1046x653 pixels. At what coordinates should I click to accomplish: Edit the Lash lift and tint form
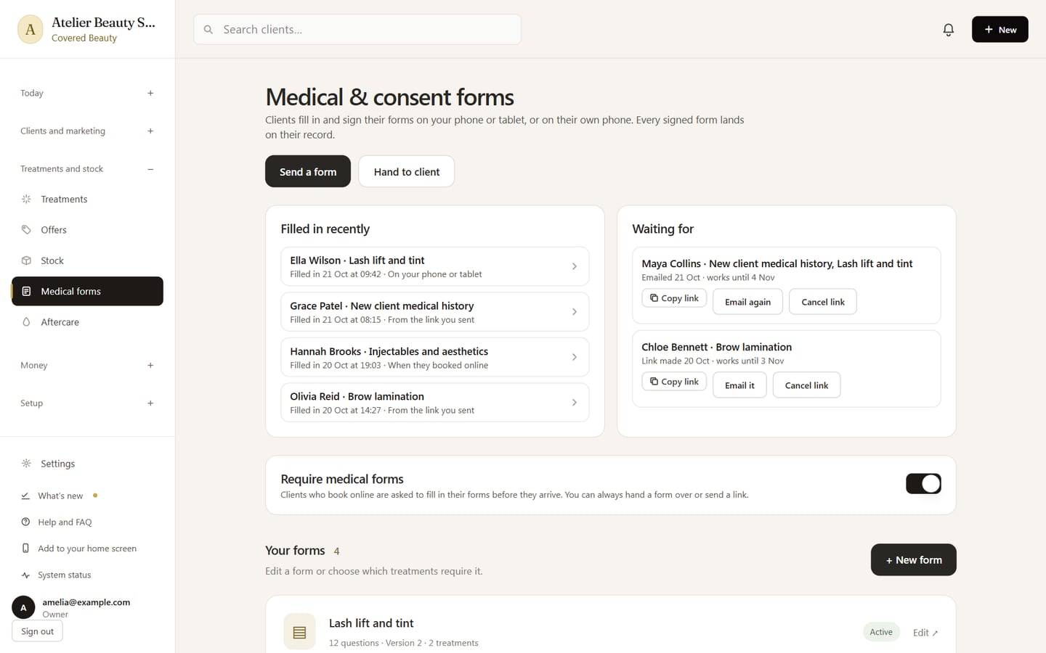(925, 633)
